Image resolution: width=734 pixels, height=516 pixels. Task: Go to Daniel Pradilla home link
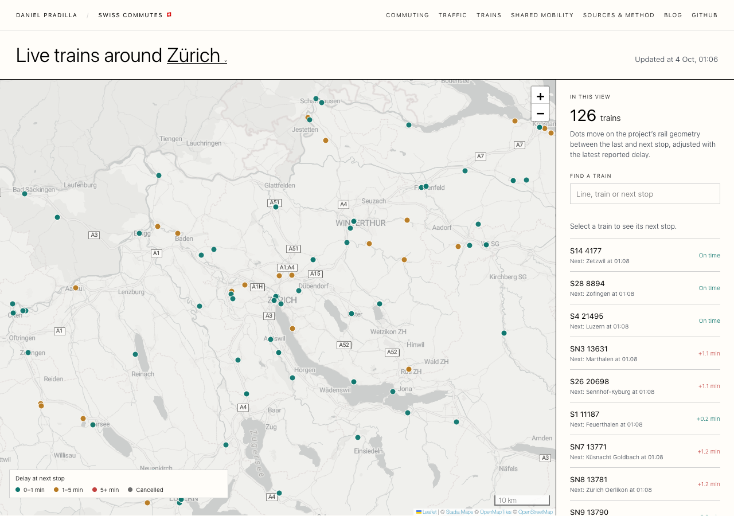[46, 15]
